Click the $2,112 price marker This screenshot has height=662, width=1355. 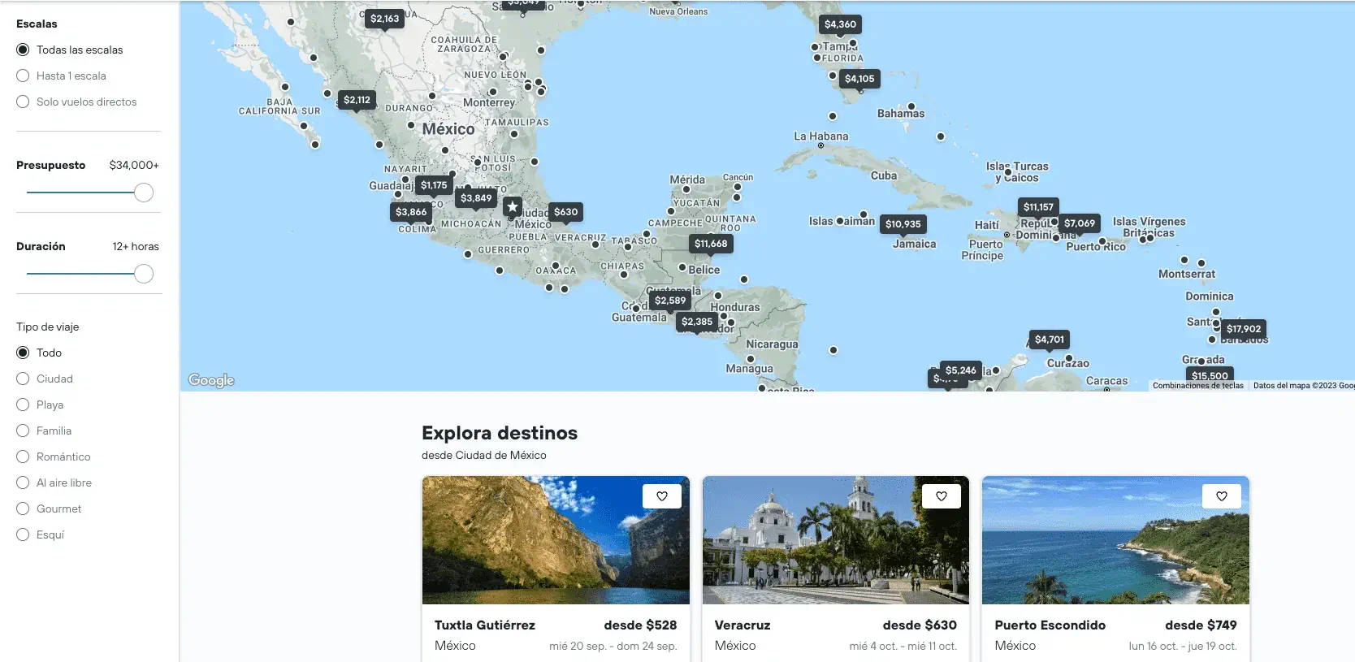pos(357,100)
